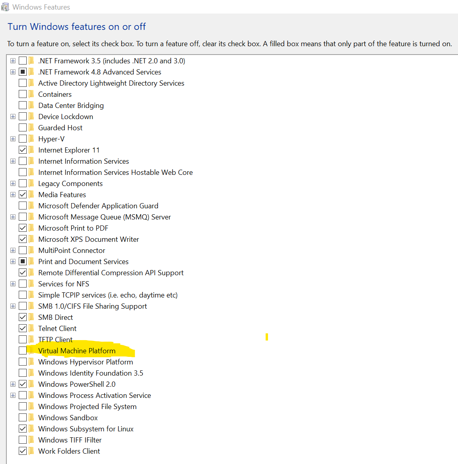
Task: Expand the MultiPoint Connector node
Action: coord(13,251)
